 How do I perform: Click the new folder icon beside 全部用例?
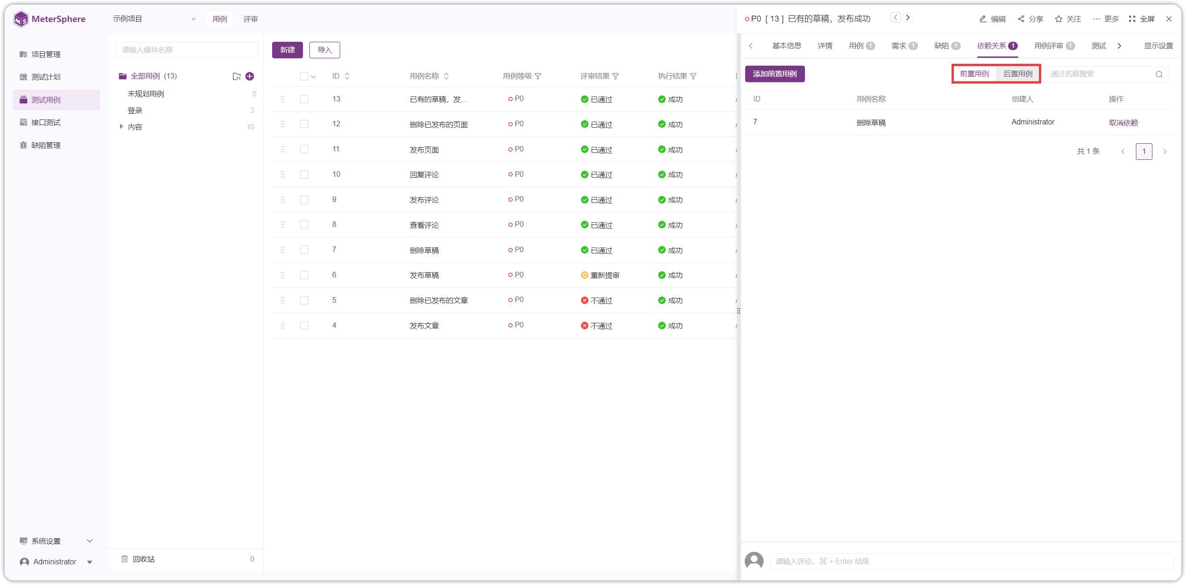[x=237, y=76]
